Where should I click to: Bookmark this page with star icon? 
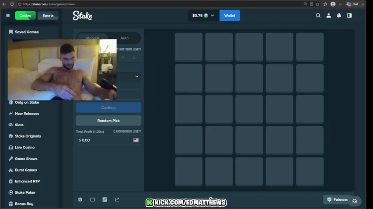[317, 4]
